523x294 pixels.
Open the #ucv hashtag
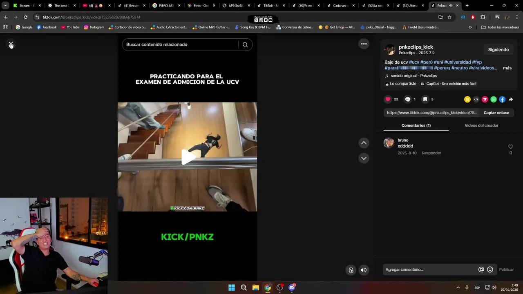pyautogui.click(x=414, y=62)
